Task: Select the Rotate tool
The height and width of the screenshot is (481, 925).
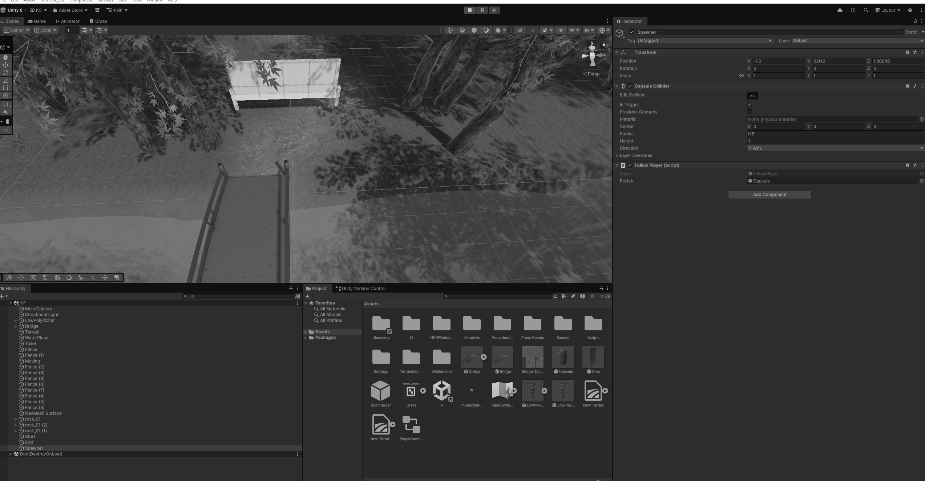Action: tap(5, 73)
